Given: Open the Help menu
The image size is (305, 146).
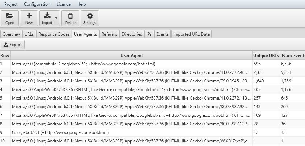Looking at the screenshot, I should coord(81,4).
